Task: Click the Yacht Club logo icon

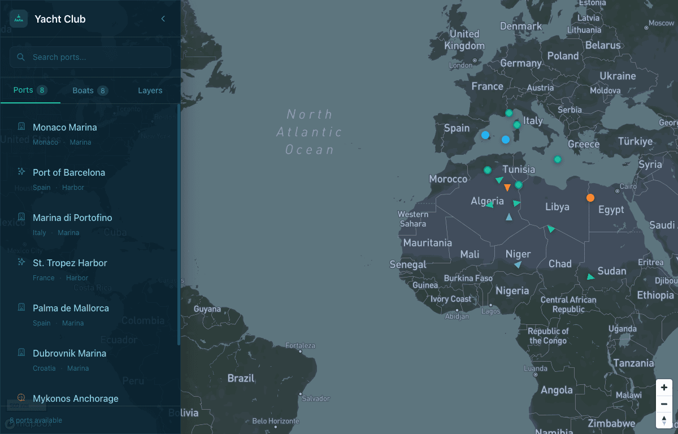Action: (19, 19)
